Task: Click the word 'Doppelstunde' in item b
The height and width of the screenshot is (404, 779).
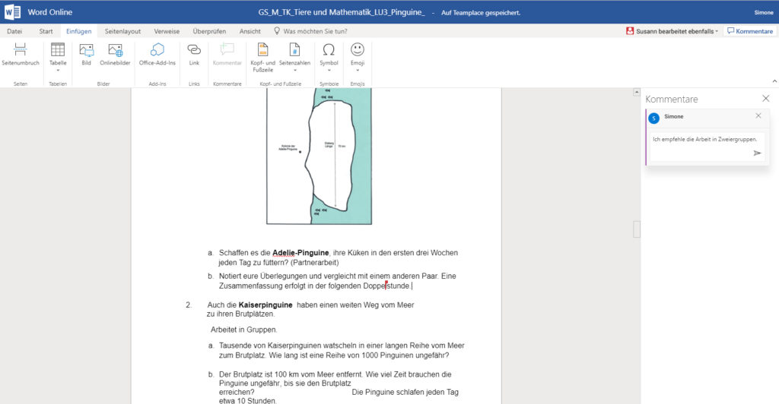Action: coord(387,286)
